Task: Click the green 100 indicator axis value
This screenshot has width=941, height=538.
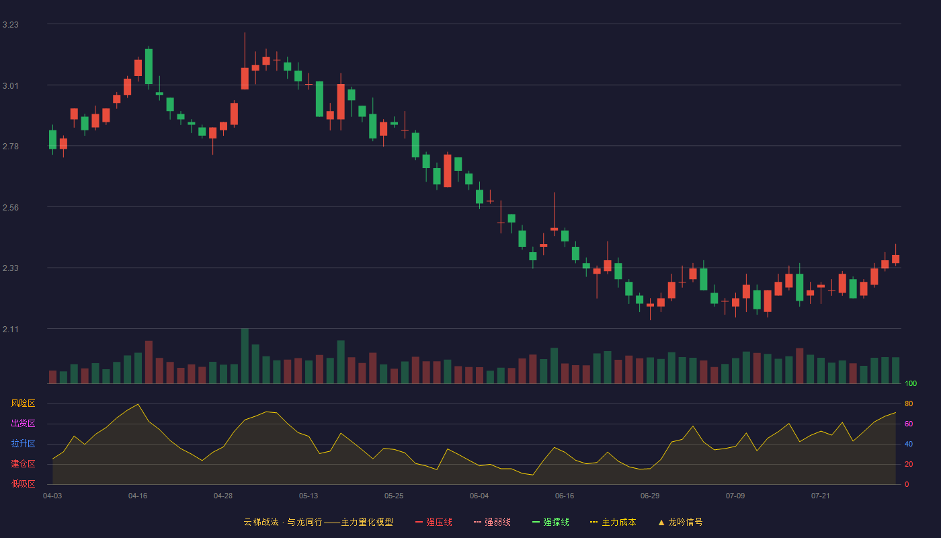Action: (911, 384)
